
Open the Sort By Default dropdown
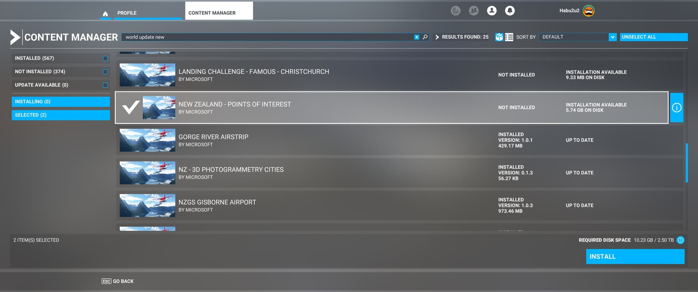[x=573, y=37]
